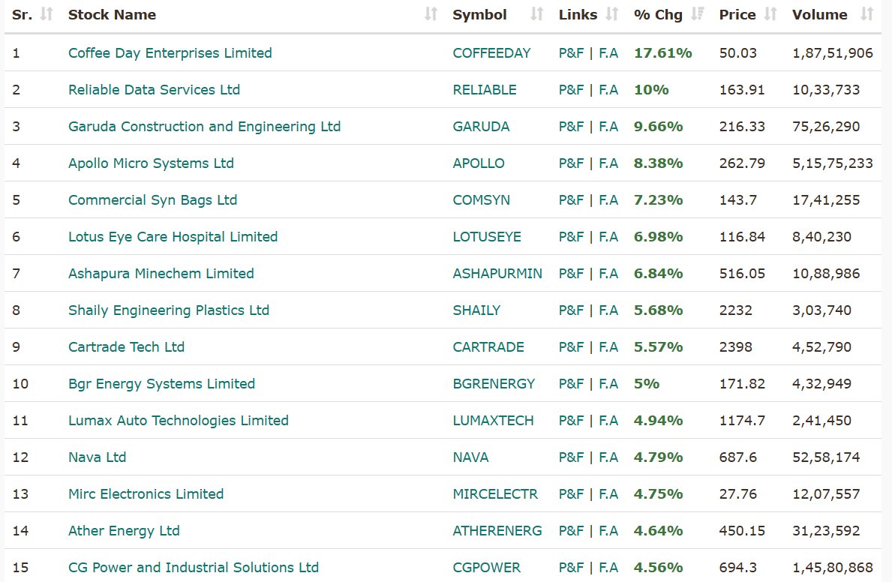The width and height of the screenshot is (892, 582).
Task: Open F.A link in Lumax Auto row
Action: pyautogui.click(x=608, y=421)
